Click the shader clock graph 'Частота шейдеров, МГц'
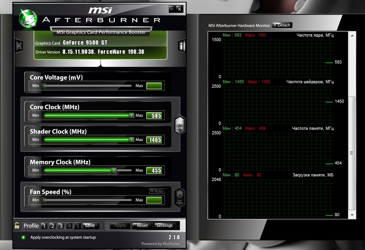365x250 pixels. click(x=278, y=105)
